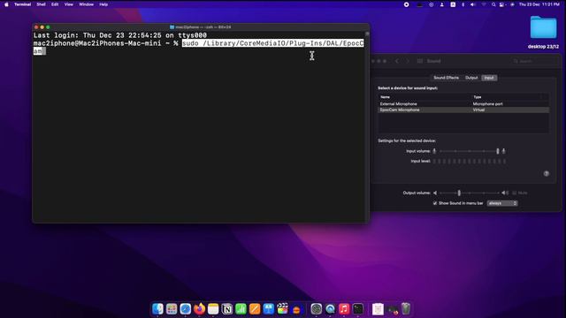Adjust the Input volume slider

click(469, 151)
